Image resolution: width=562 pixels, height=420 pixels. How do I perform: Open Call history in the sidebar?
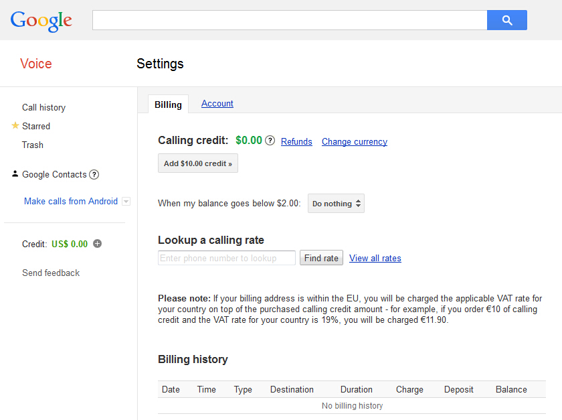click(43, 107)
